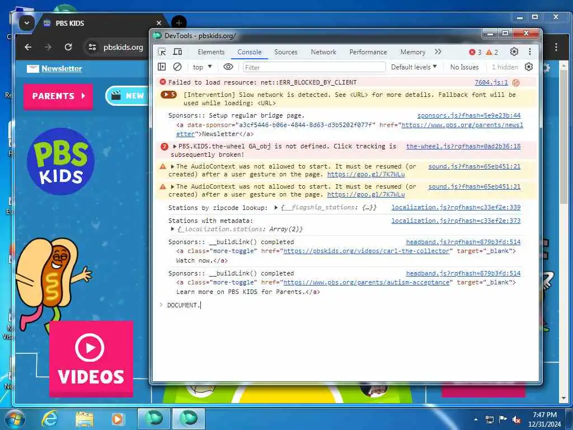Clear the console
The image size is (573, 430).
(x=177, y=67)
